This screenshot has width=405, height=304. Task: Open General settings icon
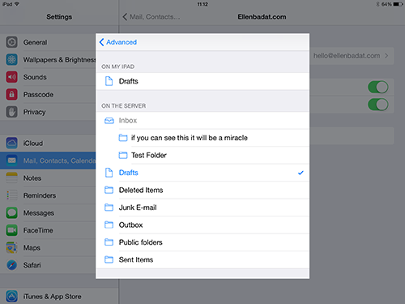(11, 42)
